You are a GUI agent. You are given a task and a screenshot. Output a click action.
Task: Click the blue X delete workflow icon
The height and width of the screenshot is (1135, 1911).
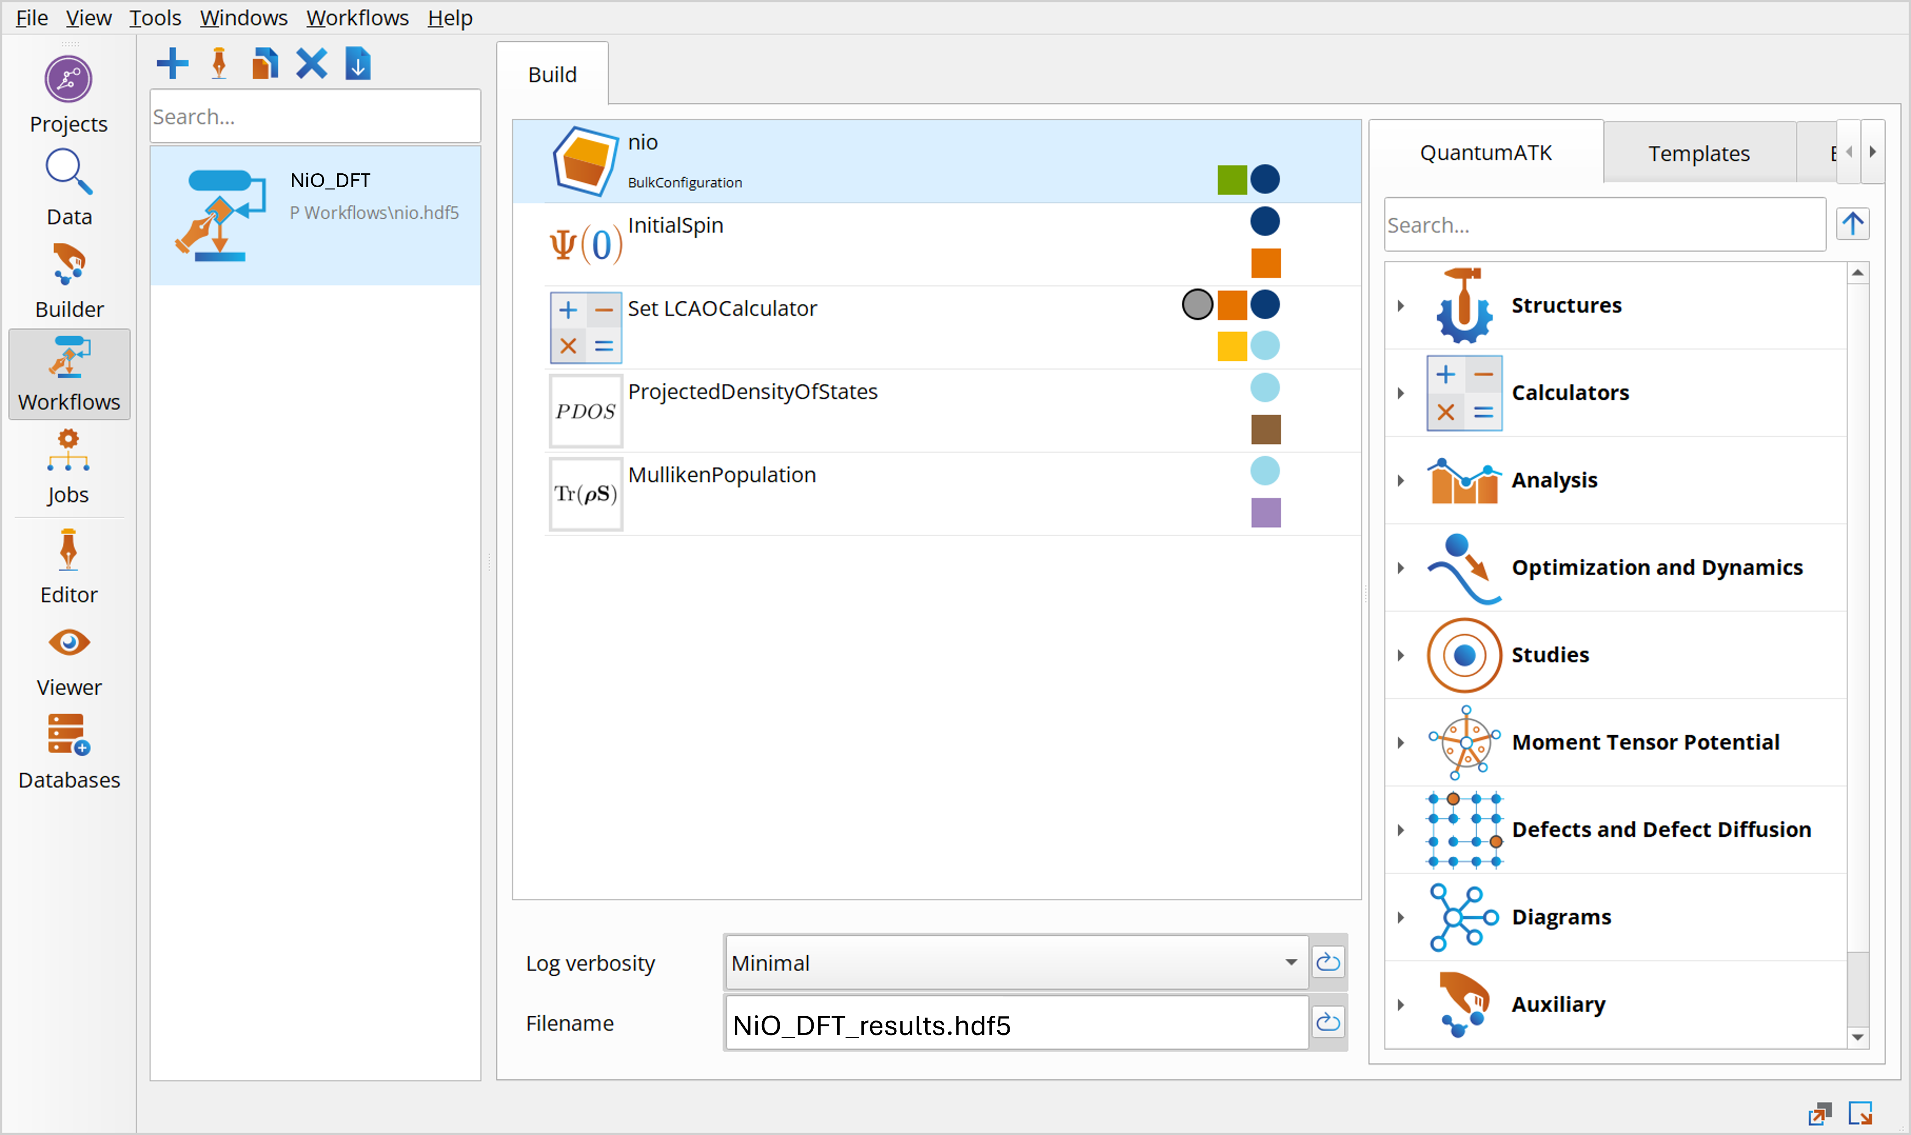[312, 63]
